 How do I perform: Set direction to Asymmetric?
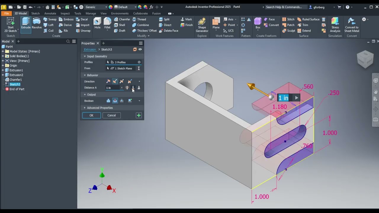(x=130, y=81)
